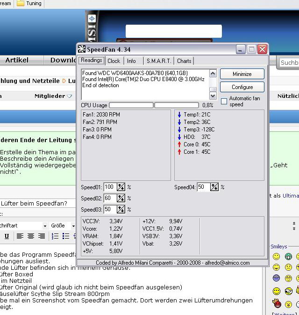
Task: Insert numbered list in editor
Action: (55, 236)
